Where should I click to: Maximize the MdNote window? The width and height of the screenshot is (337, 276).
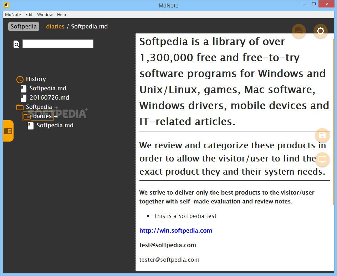click(x=314, y=4)
